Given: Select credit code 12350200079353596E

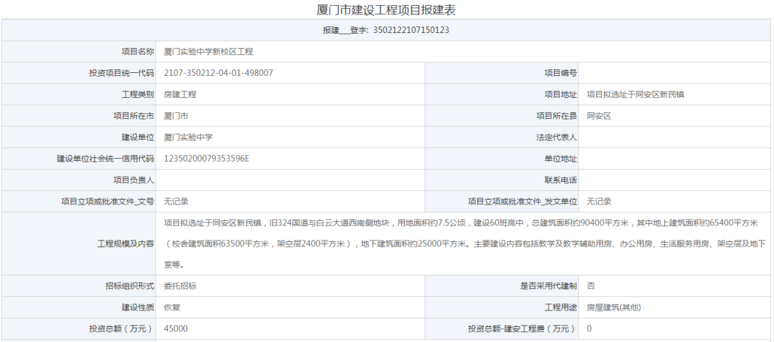Looking at the screenshot, I should point(206,159).
